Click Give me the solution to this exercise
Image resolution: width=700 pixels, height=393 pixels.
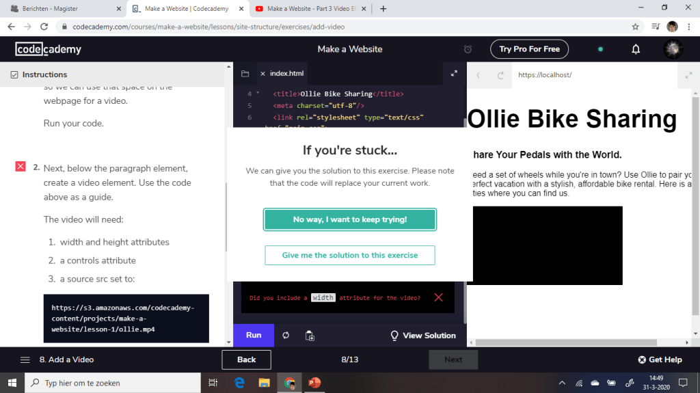tap(350, 255)
